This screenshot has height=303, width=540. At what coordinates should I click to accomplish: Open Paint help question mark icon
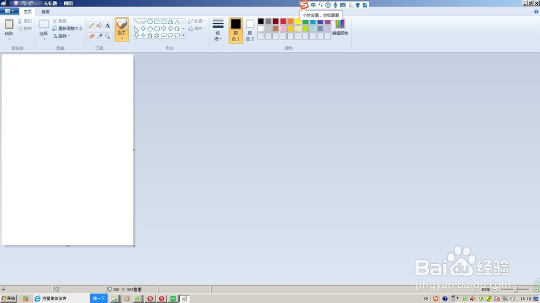coord(536,11)
